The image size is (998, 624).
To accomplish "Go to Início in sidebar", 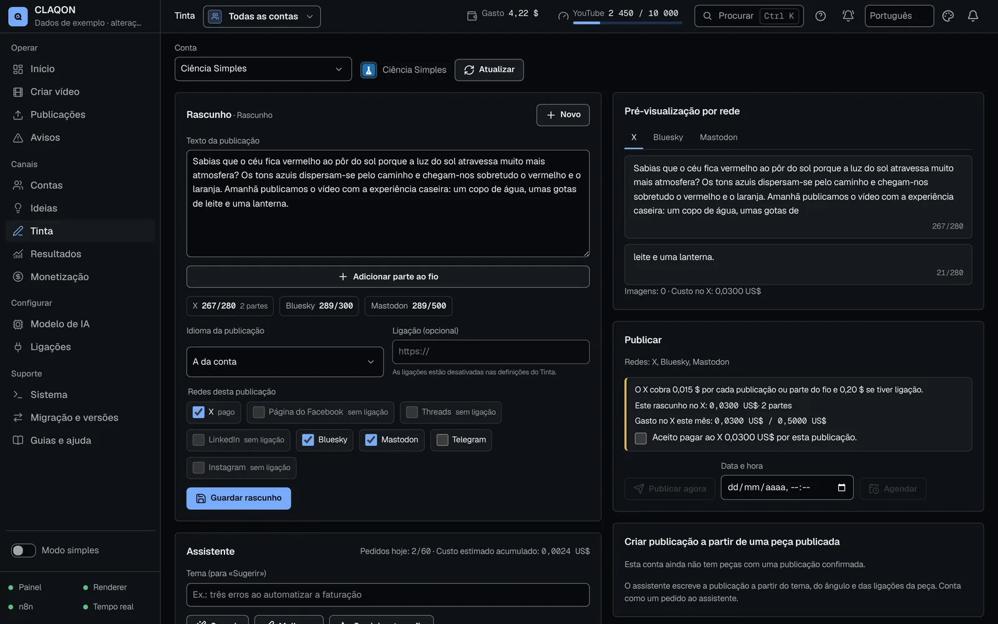I will 80,69.
